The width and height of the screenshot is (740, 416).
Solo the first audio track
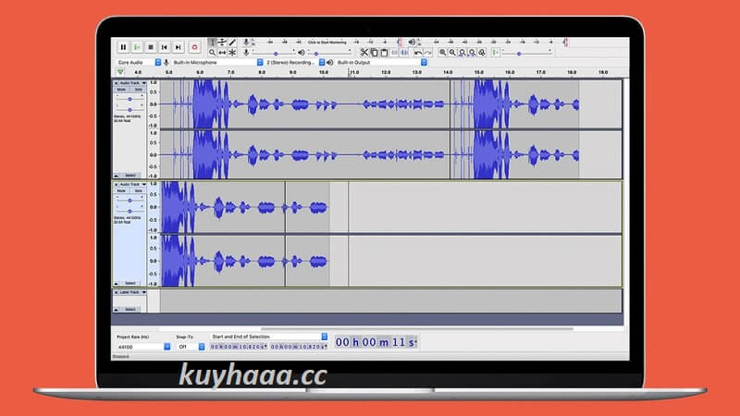[138, 89]
